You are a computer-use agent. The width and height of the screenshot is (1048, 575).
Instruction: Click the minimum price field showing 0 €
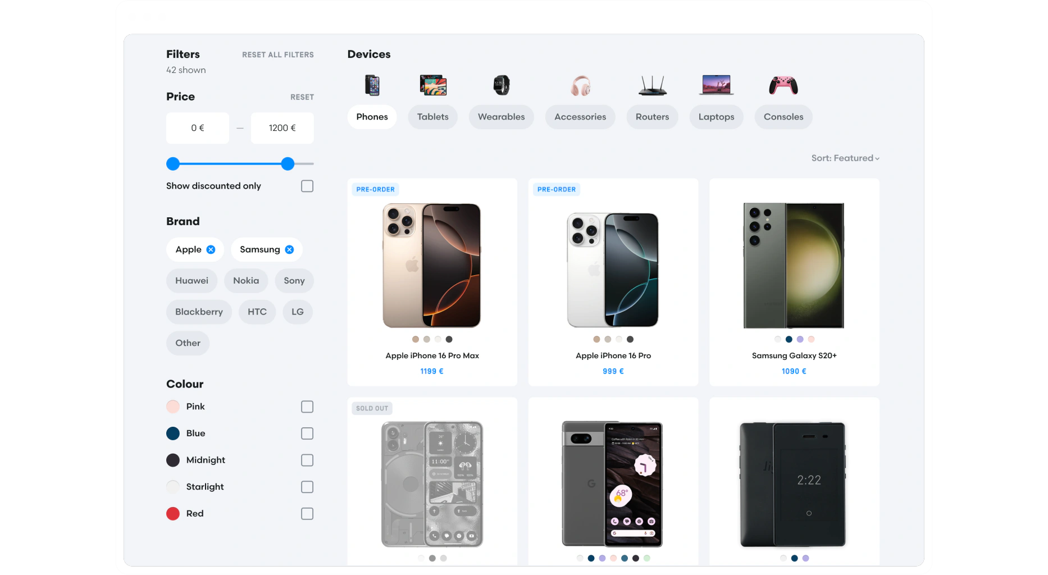[198, 128]
